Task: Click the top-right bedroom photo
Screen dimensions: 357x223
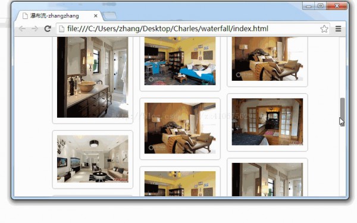Action: coord(267,59)
